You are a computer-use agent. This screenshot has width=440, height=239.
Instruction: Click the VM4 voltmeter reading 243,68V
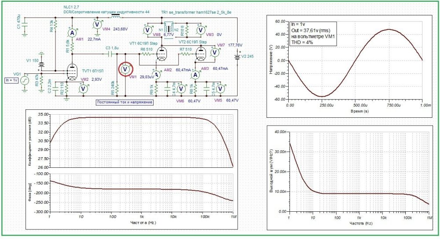pos(97,25)
